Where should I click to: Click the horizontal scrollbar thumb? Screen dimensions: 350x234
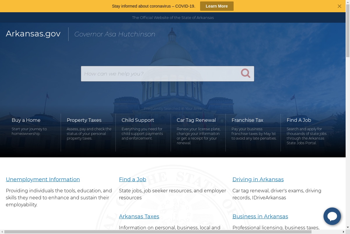pyautogui.click(x=158, y=232)
